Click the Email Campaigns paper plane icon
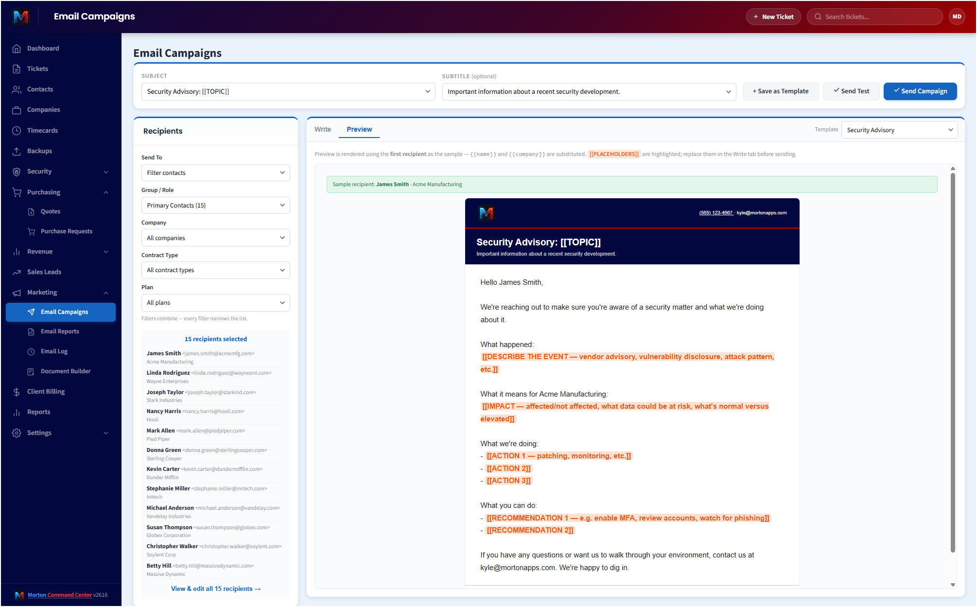977x607 pixels. pos(31,312)
